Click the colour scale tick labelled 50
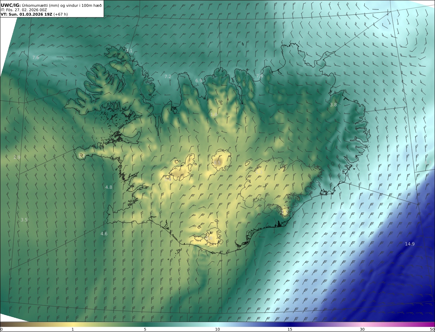 432,329
